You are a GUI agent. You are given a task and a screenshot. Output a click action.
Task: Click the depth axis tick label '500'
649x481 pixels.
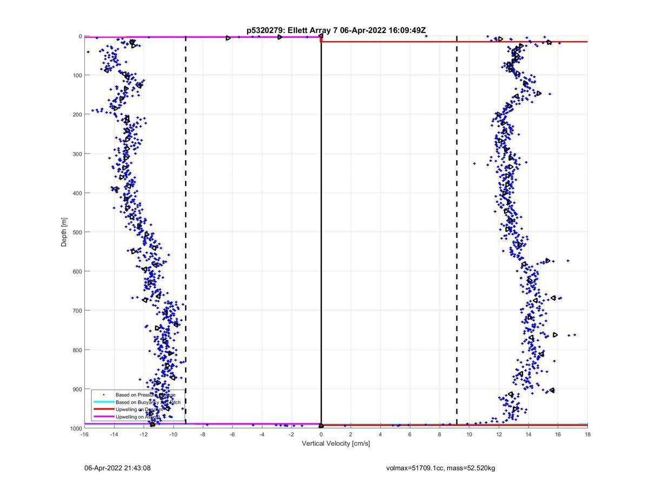pyautogui.click(x=77, y=232)
